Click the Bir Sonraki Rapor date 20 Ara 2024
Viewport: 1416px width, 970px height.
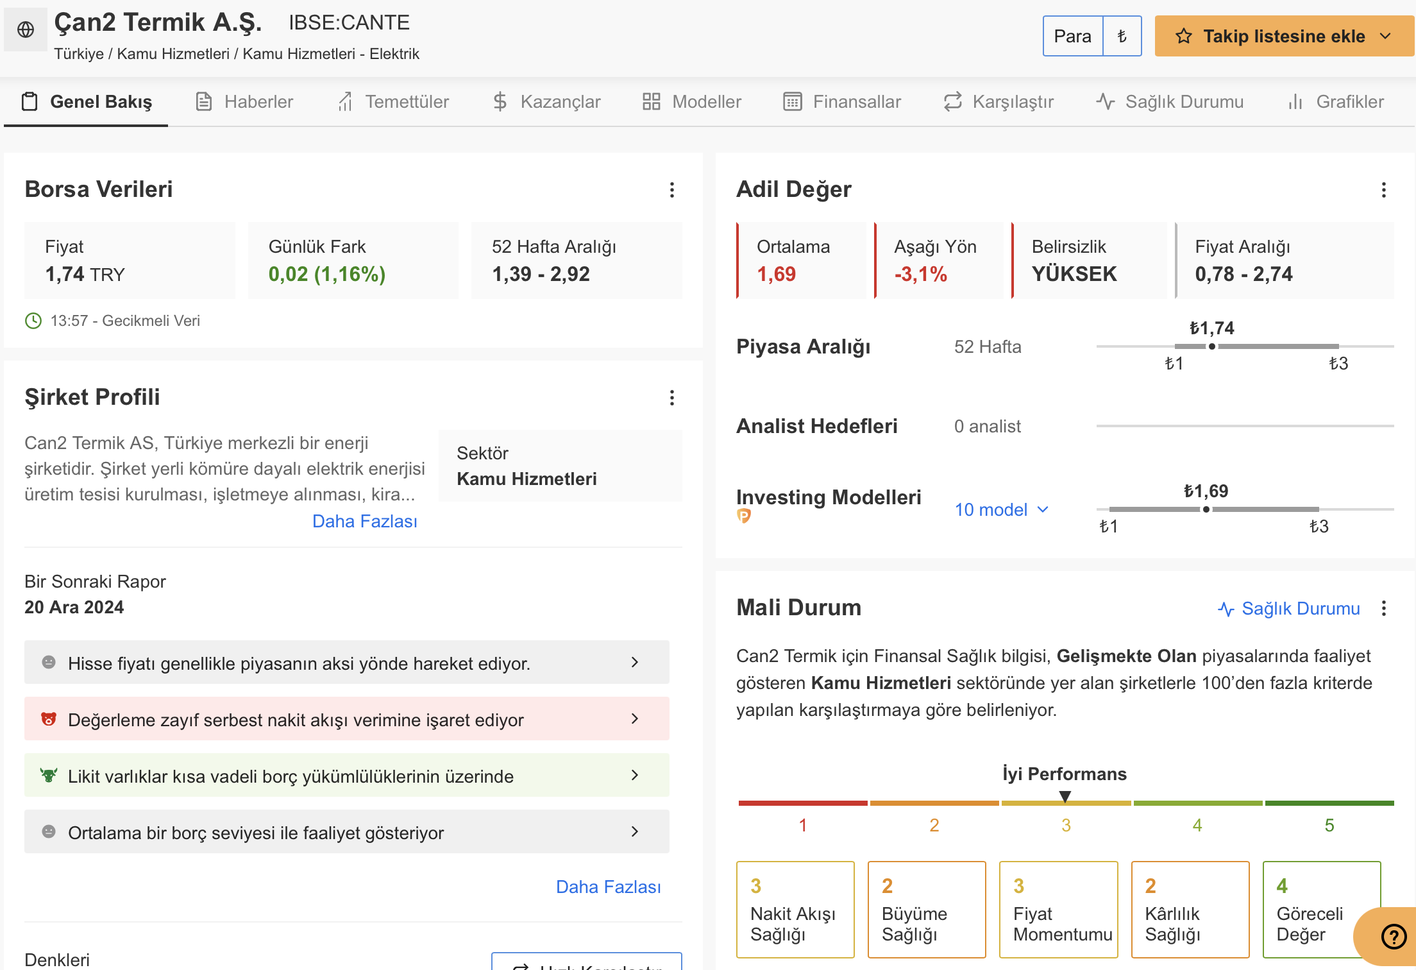tap(74, 608)
